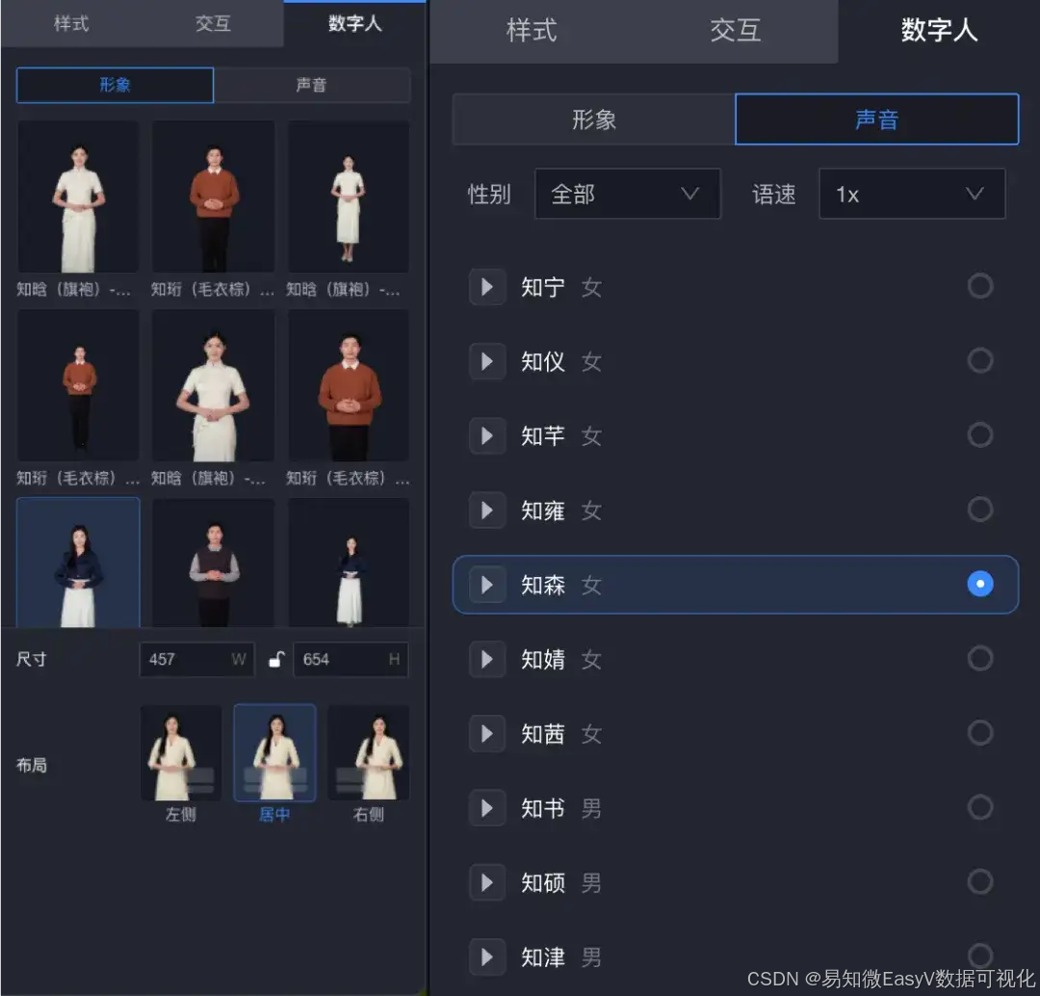Image resolution: width=1040 pixels, height=996 pixels.
Task: Open the 性别 dropdown showing 全部
Action: click(627, 194)
